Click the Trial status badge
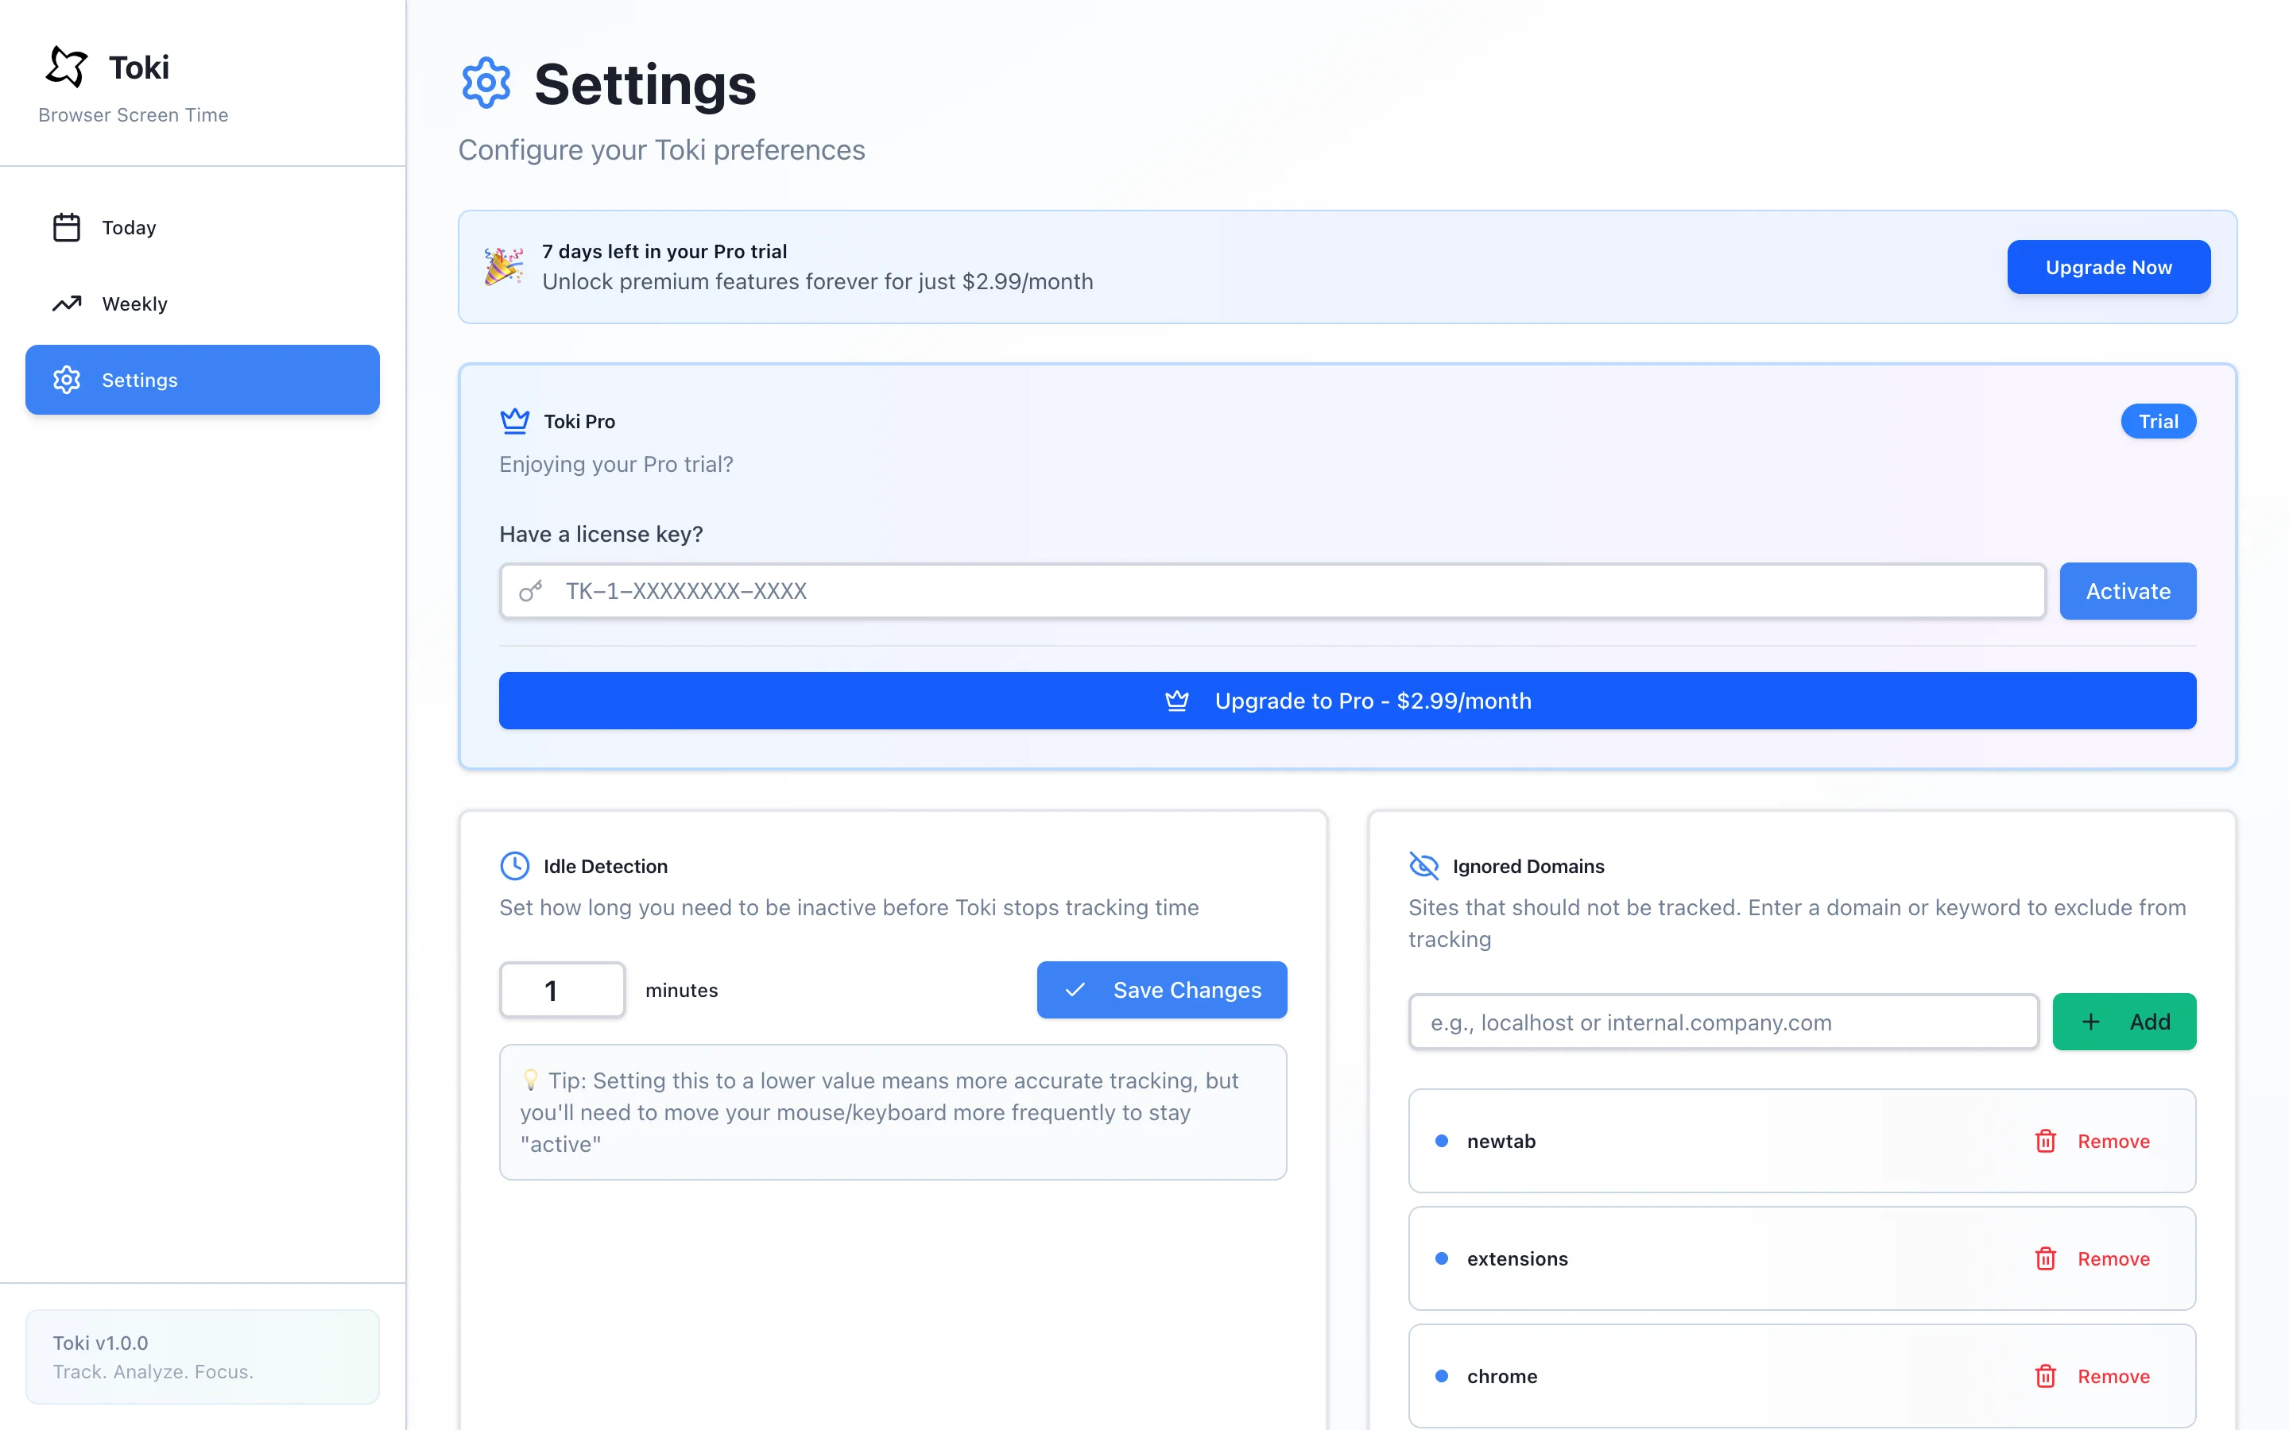 2158,421
